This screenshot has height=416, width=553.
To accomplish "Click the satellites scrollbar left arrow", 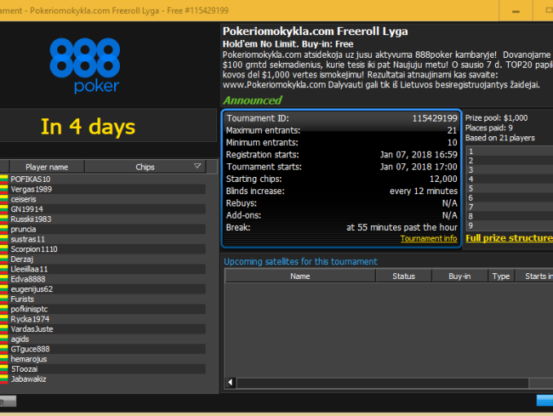I will tap(231, 382).
